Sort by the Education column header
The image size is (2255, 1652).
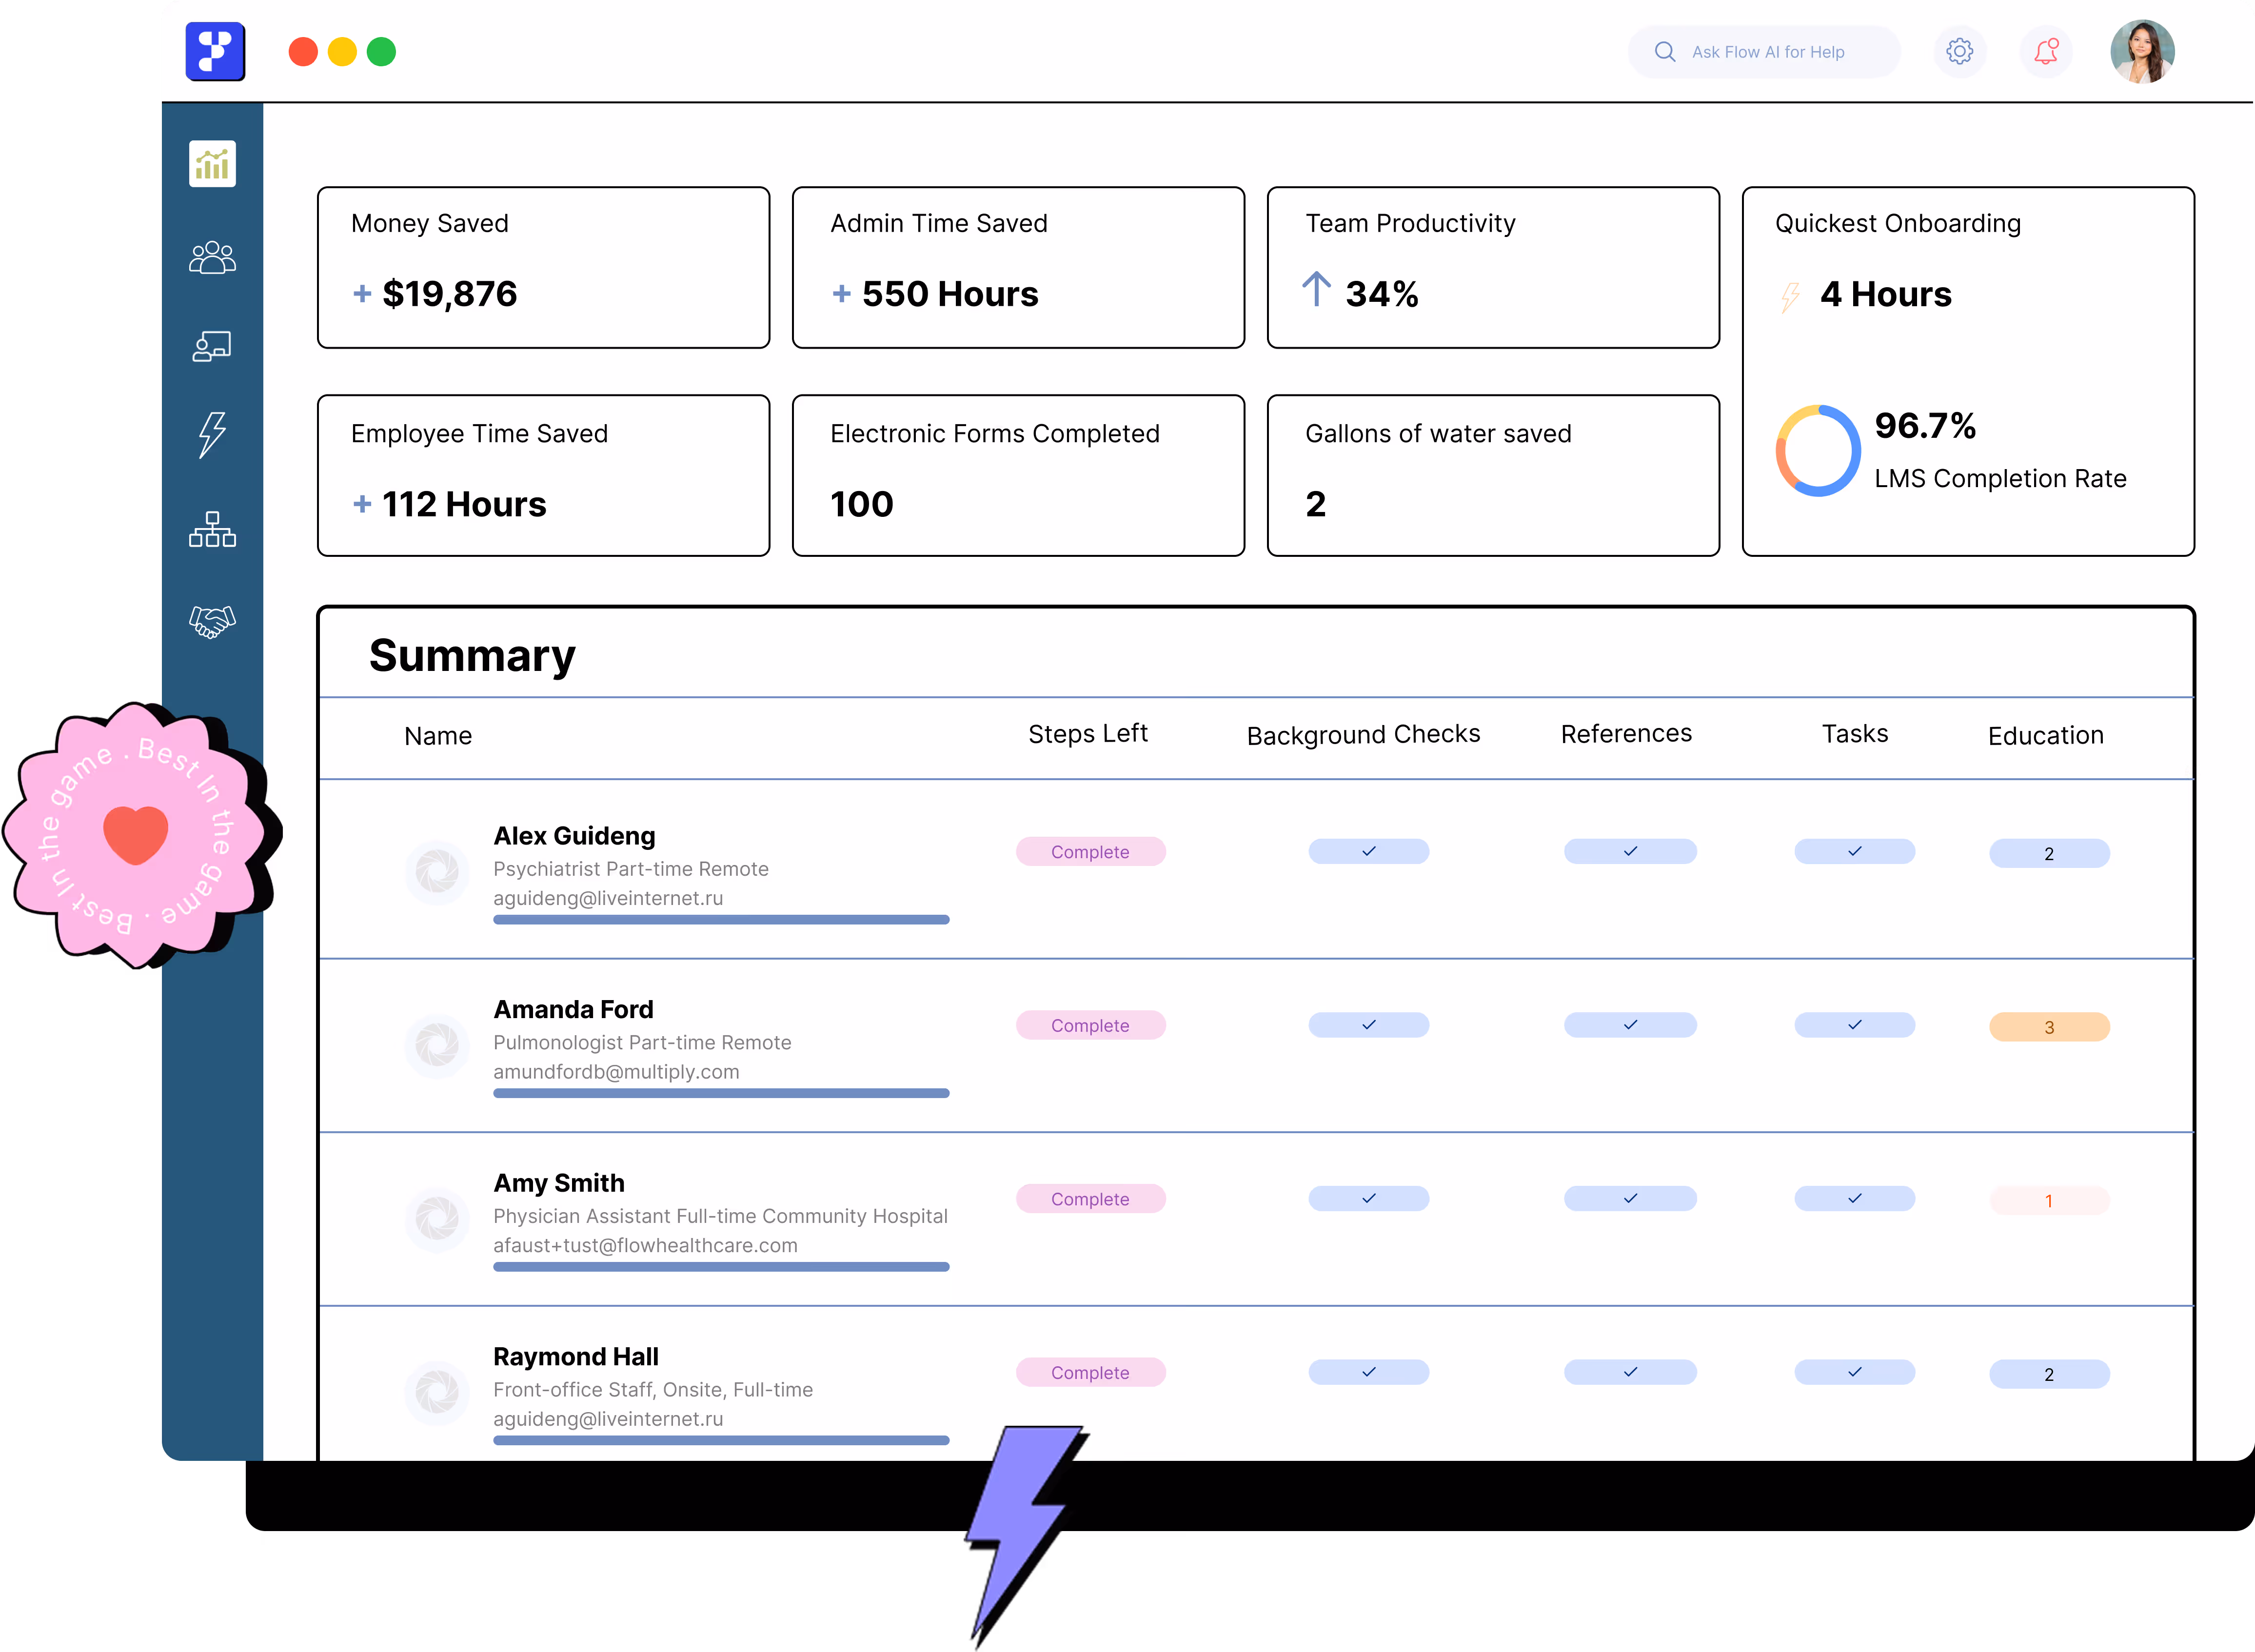point(2045,736)
